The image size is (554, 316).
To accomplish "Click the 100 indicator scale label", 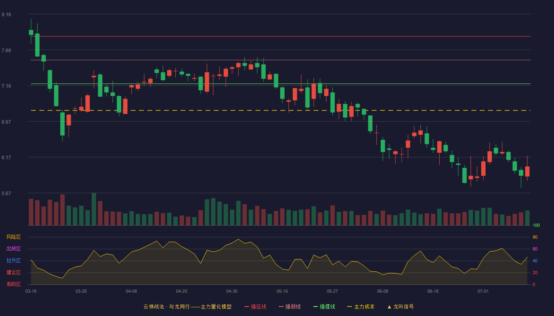I will [x=536, y=226].
